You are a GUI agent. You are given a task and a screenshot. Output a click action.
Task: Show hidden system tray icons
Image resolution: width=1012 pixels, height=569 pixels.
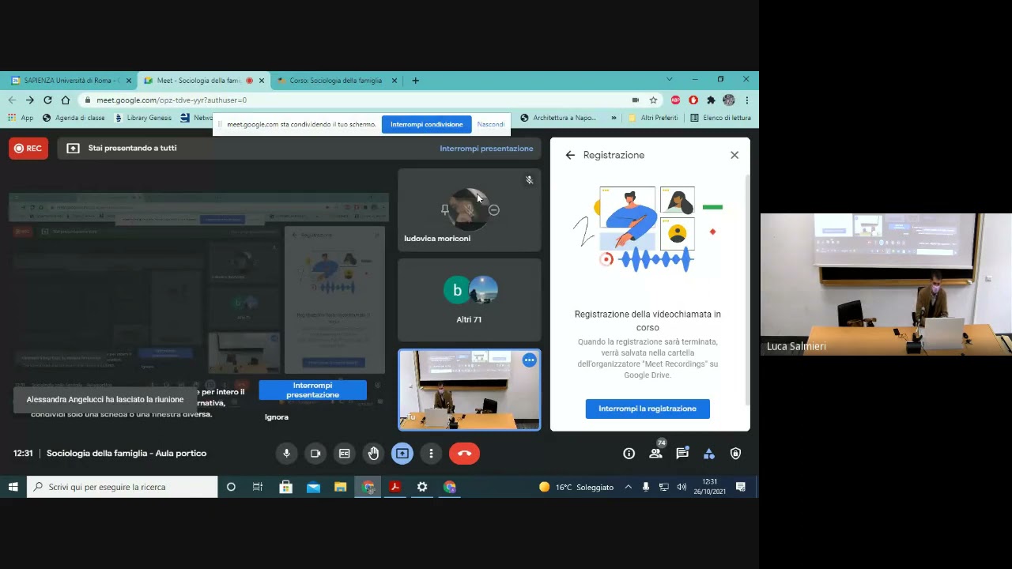tap(629, 487)
